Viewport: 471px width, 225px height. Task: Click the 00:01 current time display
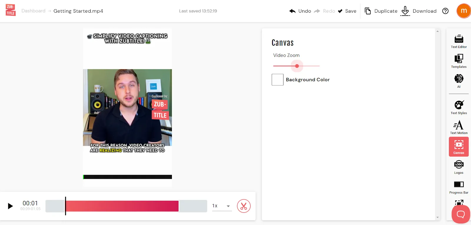tap(30, 203)
